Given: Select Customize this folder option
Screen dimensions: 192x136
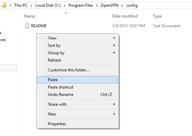Looking at the screenshot, I should 78,70.
